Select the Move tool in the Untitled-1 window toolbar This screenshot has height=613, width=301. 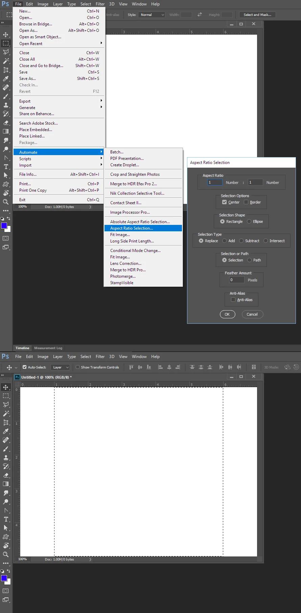click(x=6, y=387)
